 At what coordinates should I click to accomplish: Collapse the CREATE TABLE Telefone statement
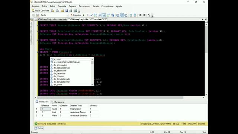click(38, 31)
